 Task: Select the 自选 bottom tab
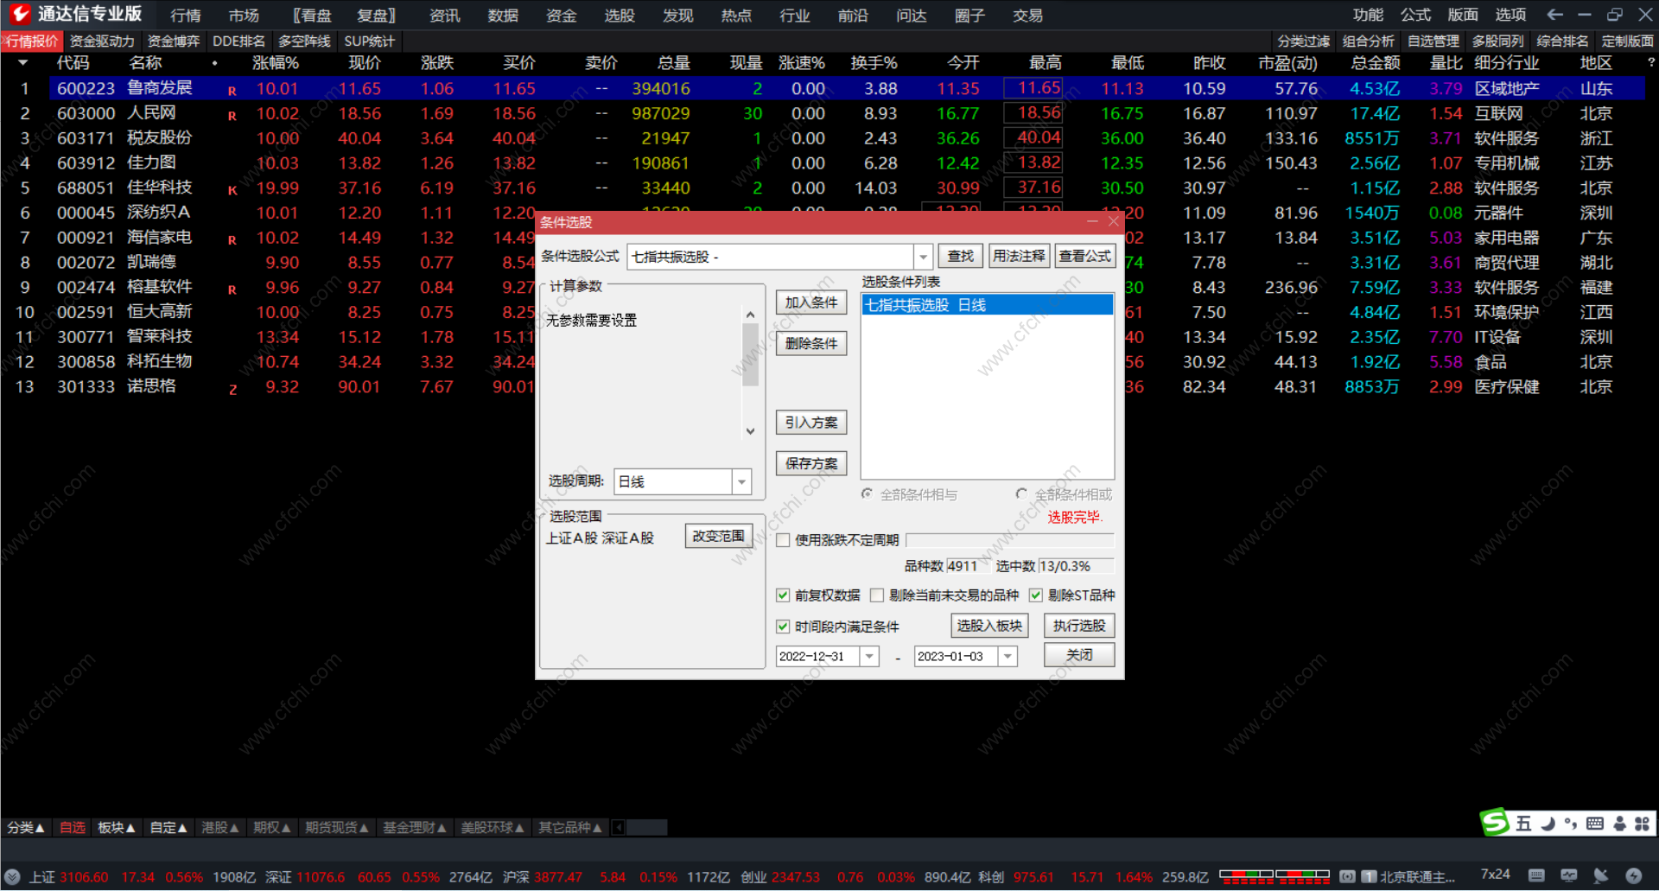73,828
